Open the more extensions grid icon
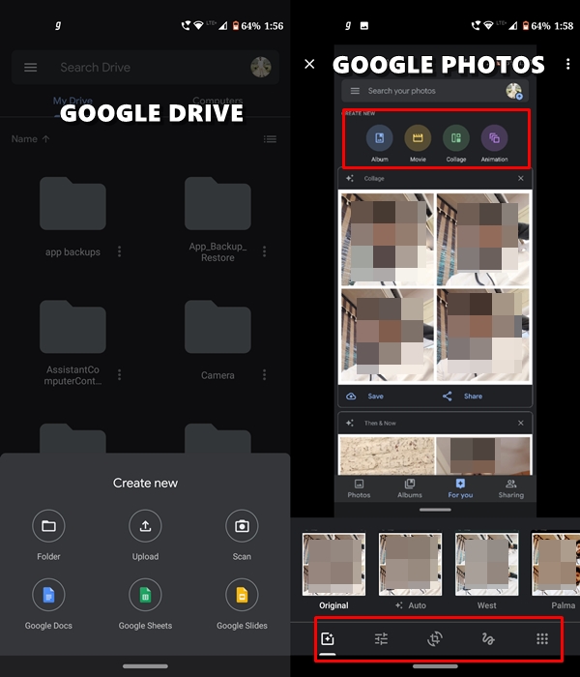 pyautogui.click(x=542, y=638)
